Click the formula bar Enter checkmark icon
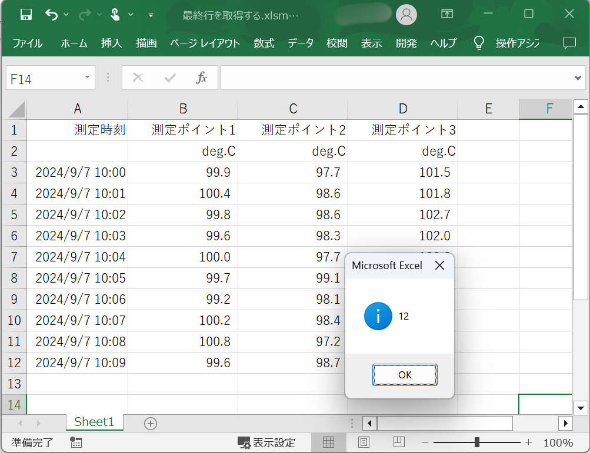This screenshot has height=453, width=590. pos(170,78)
